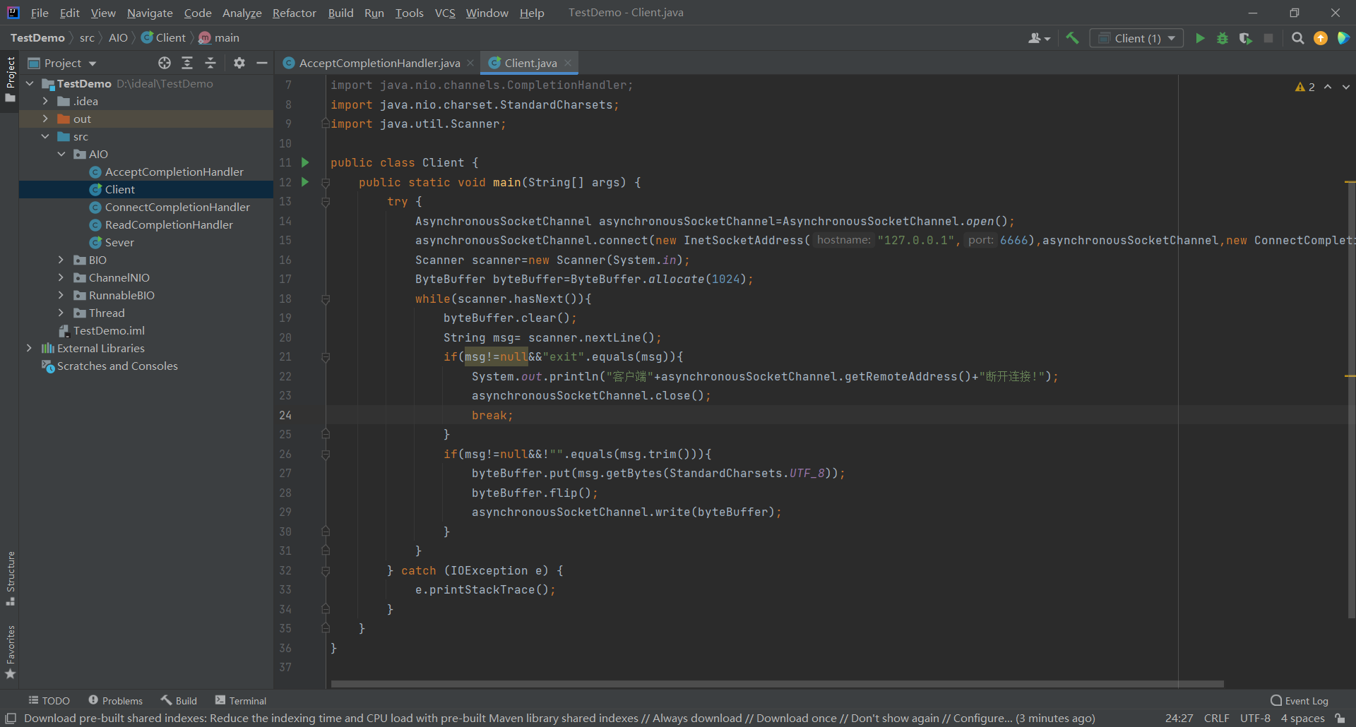Viewport: 1356px width, 727px height.
Task: Click main in navigation breadcrumb
Action: (x=219, y=38)
